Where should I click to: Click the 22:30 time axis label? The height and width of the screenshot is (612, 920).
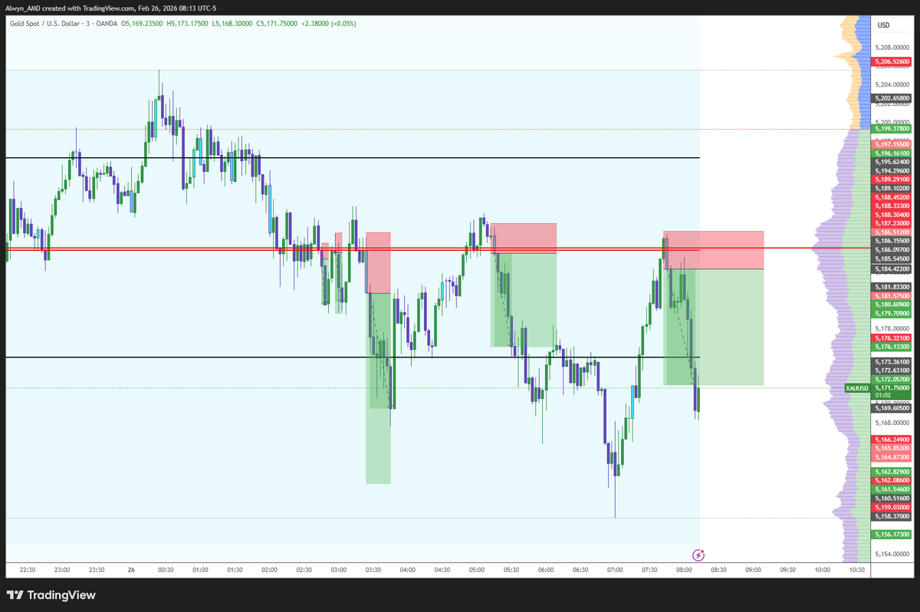pos(28,570)
